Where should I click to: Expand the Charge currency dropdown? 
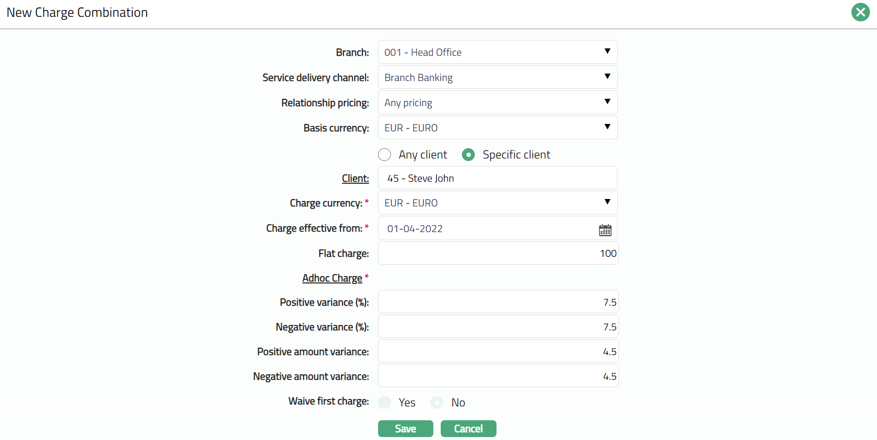point(497,203)
